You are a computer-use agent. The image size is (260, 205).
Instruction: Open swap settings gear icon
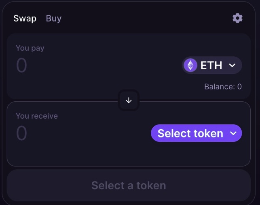point(237,18)
